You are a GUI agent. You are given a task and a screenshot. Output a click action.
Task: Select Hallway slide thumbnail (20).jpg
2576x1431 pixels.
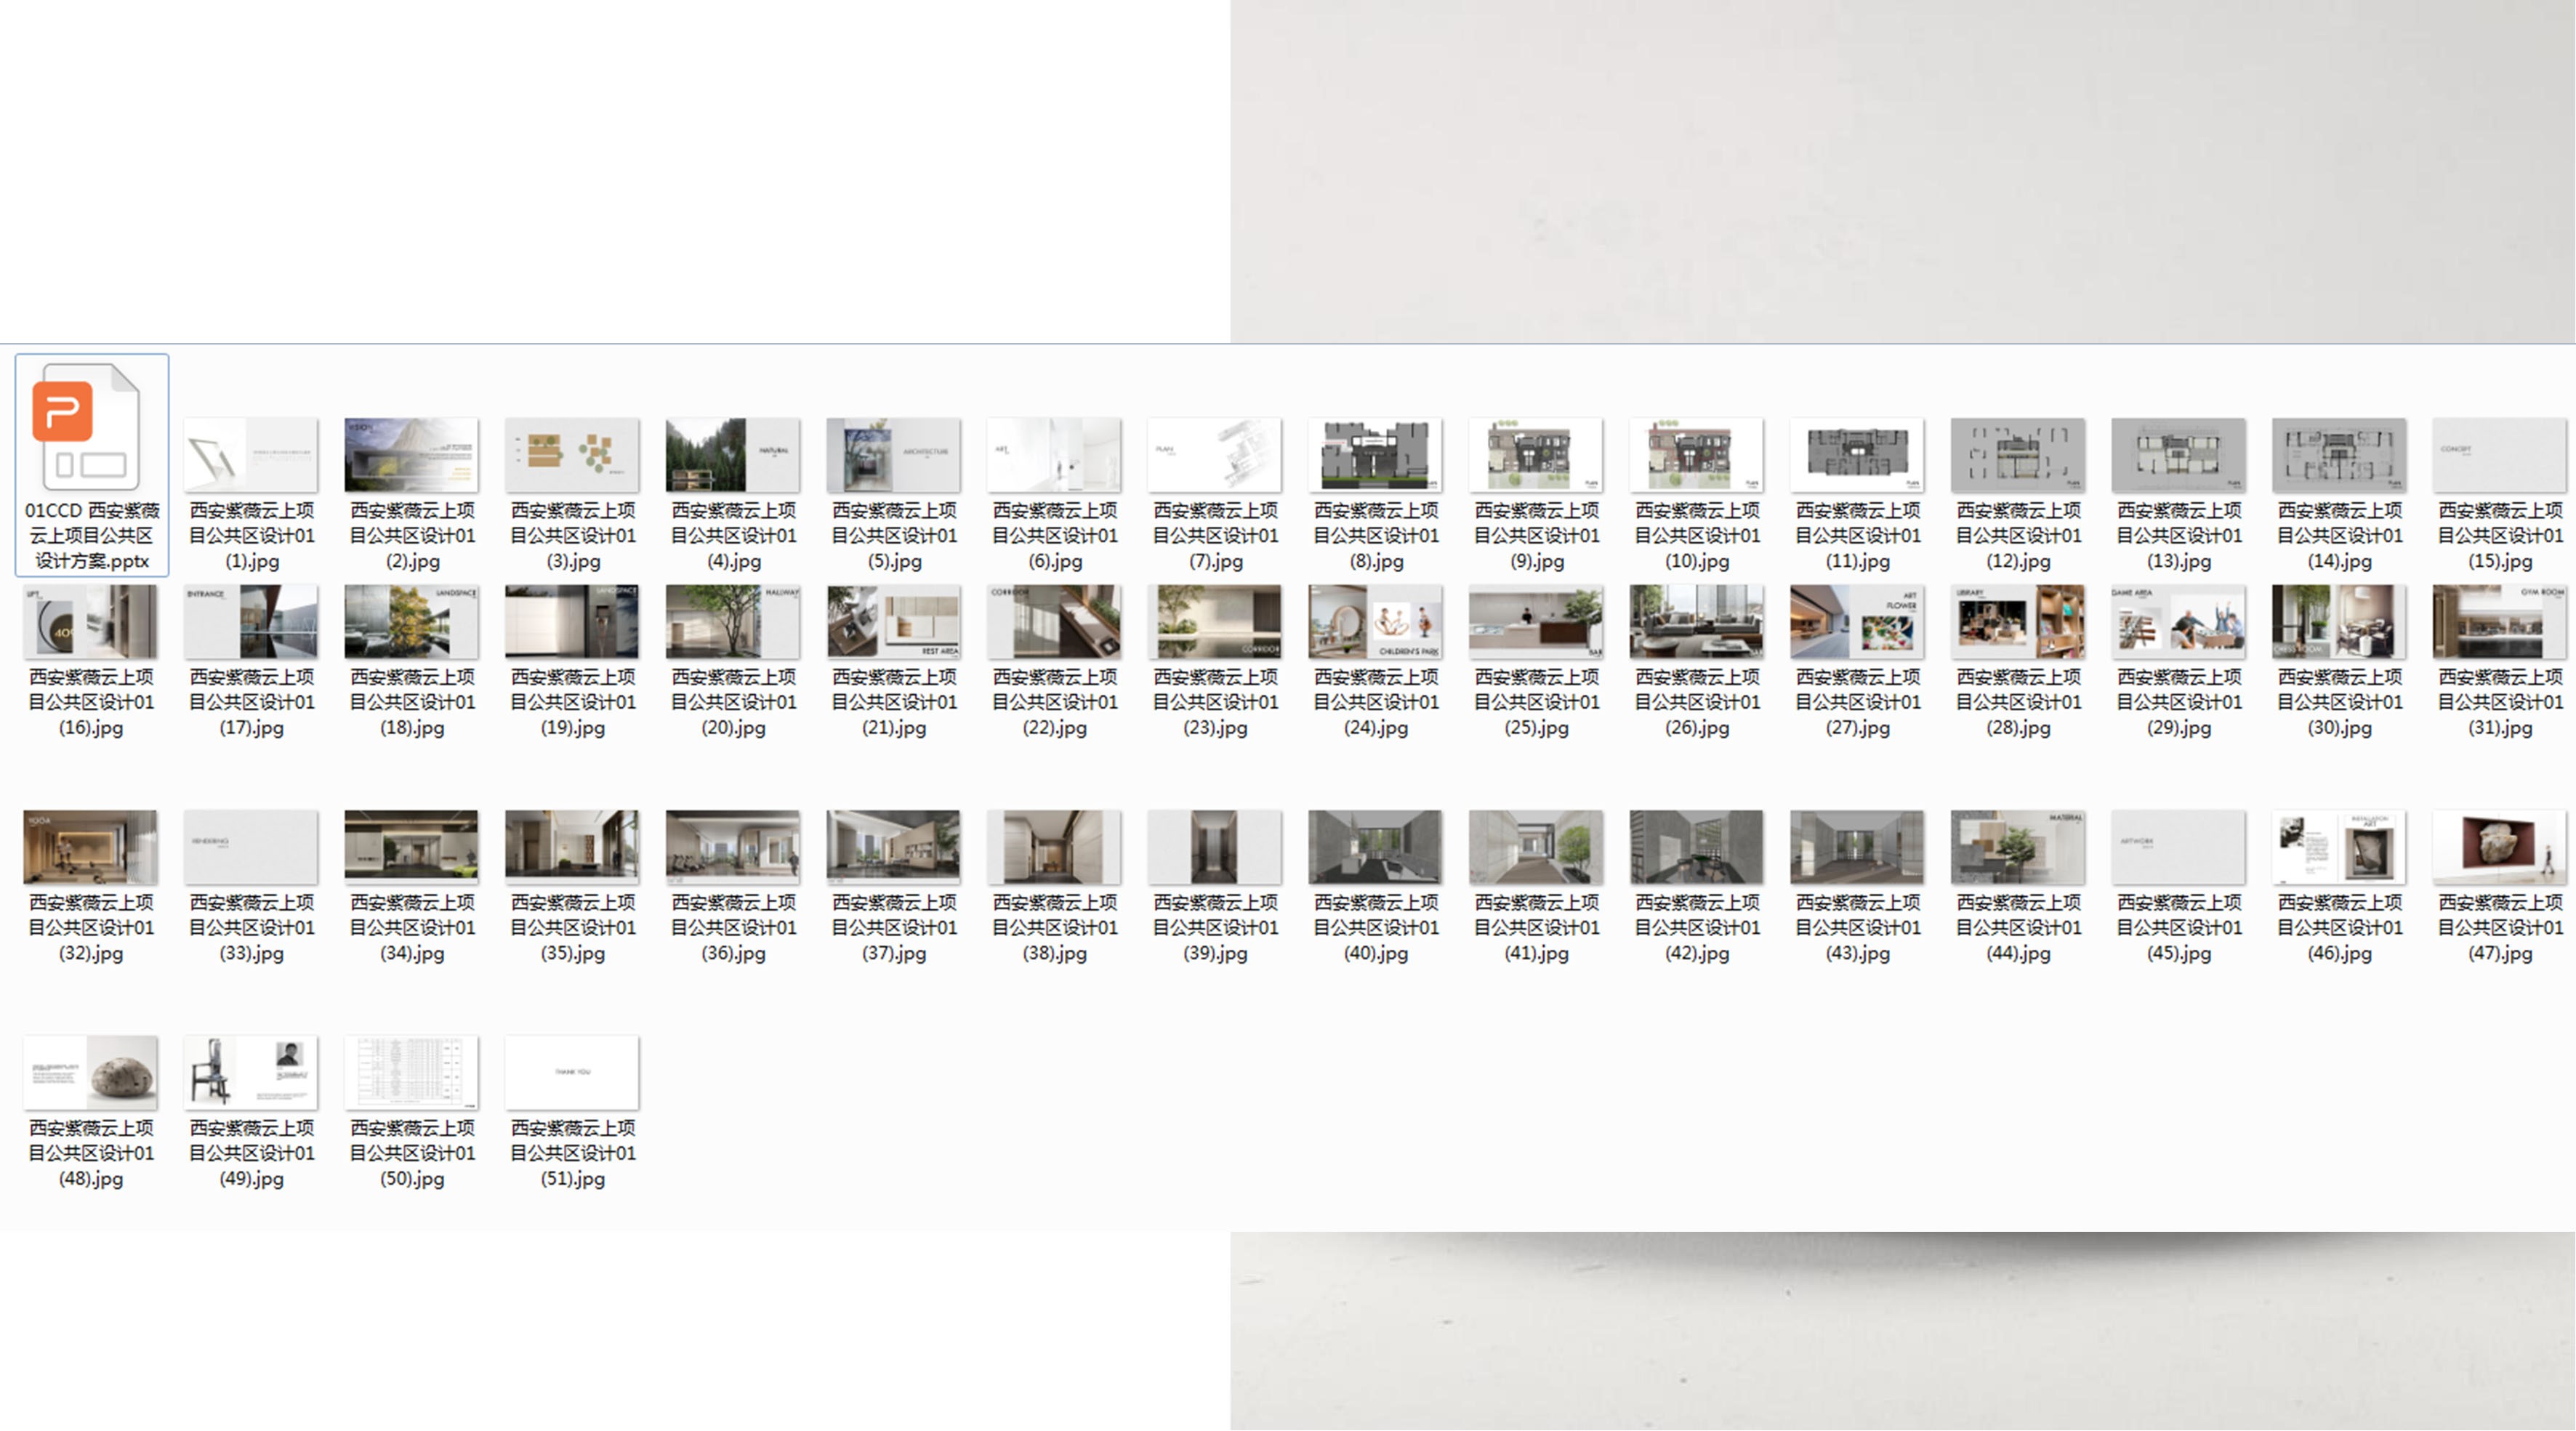[733, 622]
